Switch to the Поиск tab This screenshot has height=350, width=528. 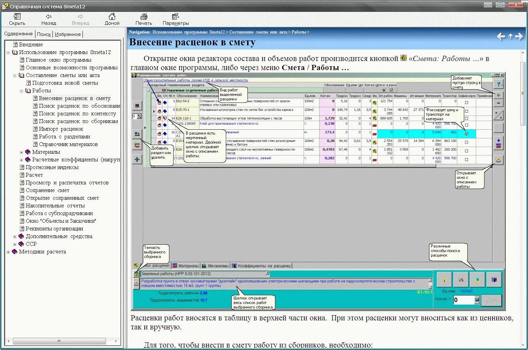(x=44, y=34)
